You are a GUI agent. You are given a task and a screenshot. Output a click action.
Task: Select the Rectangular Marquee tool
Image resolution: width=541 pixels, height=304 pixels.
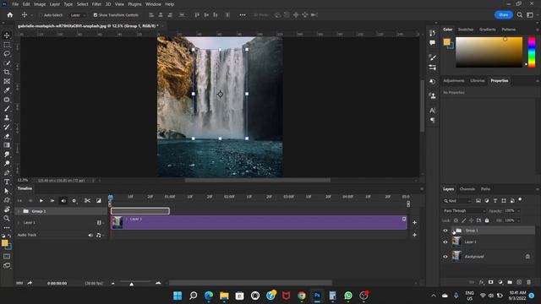(x=7, y=45)
